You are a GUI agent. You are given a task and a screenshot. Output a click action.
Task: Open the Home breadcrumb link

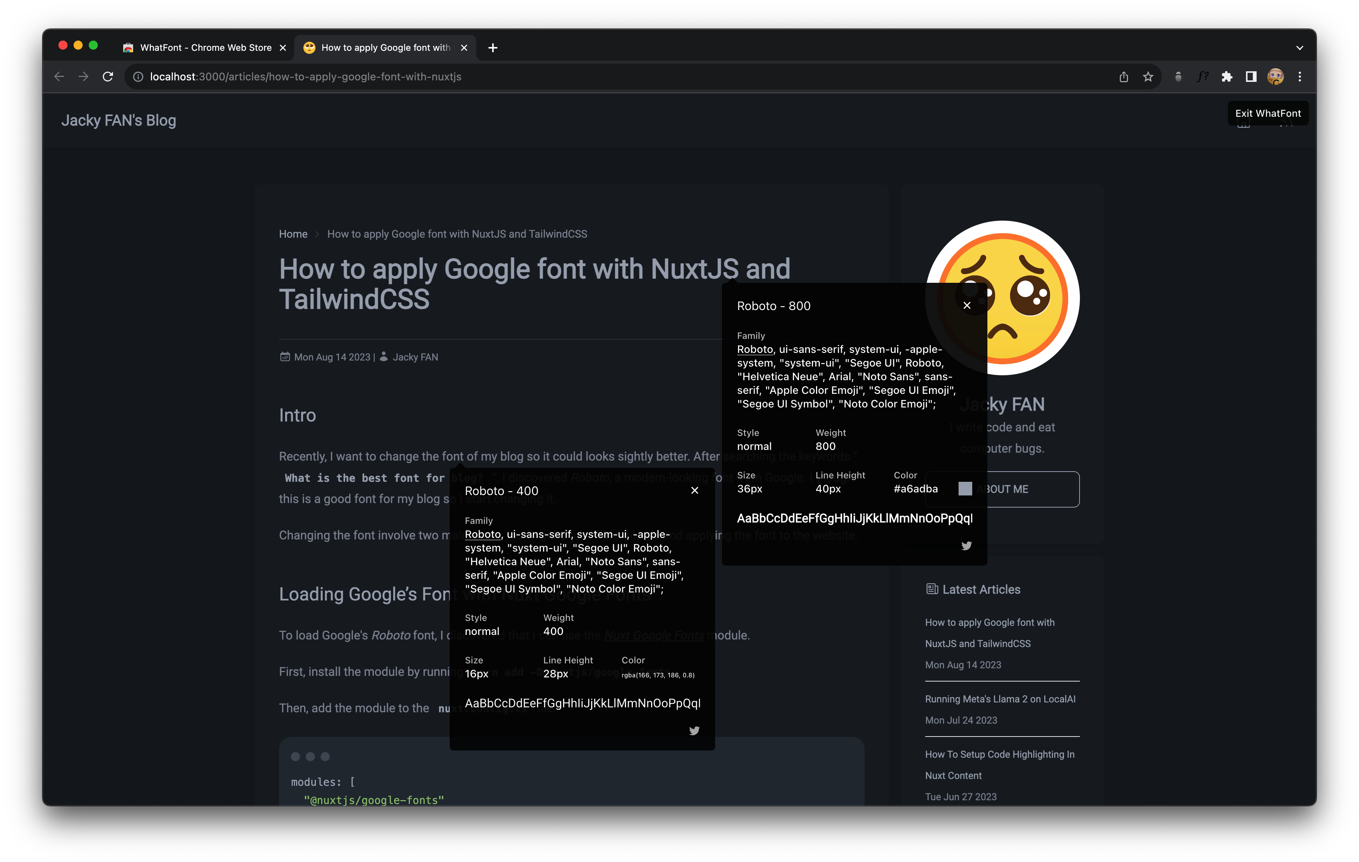click(x=293, y=234)
